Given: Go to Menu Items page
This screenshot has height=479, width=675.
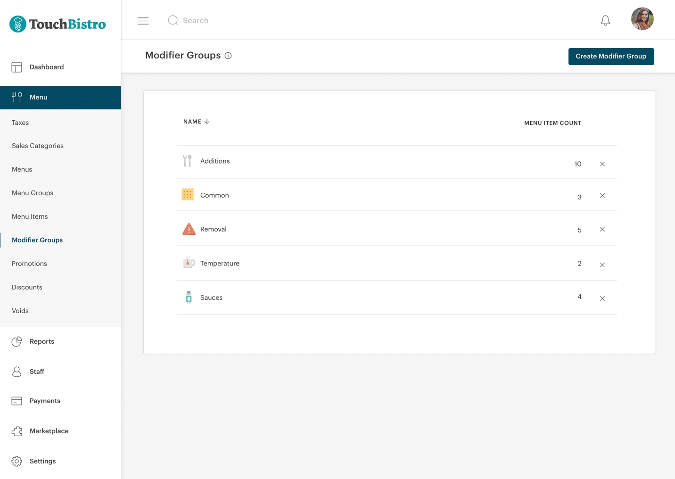Looking at the screenshot, I should pos(30,216).
